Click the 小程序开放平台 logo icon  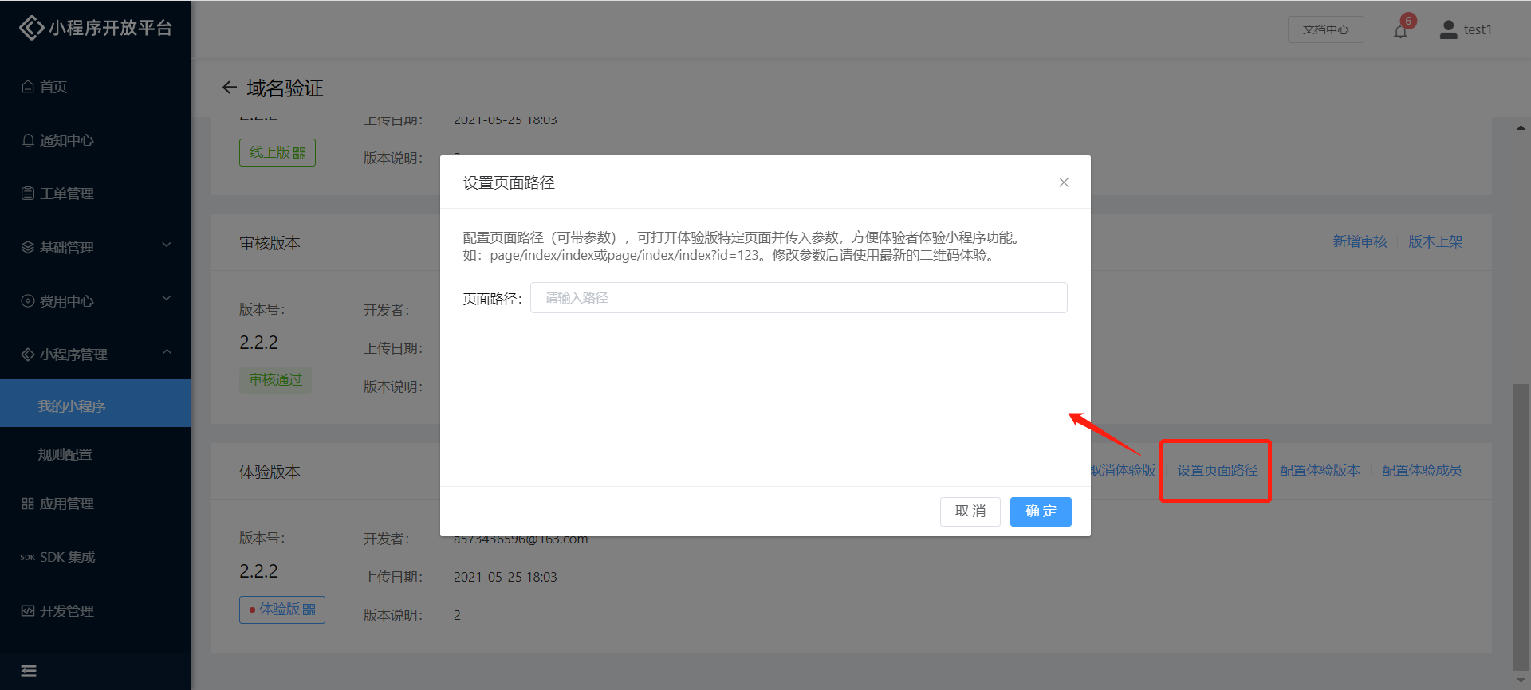(x=31, y=28)
